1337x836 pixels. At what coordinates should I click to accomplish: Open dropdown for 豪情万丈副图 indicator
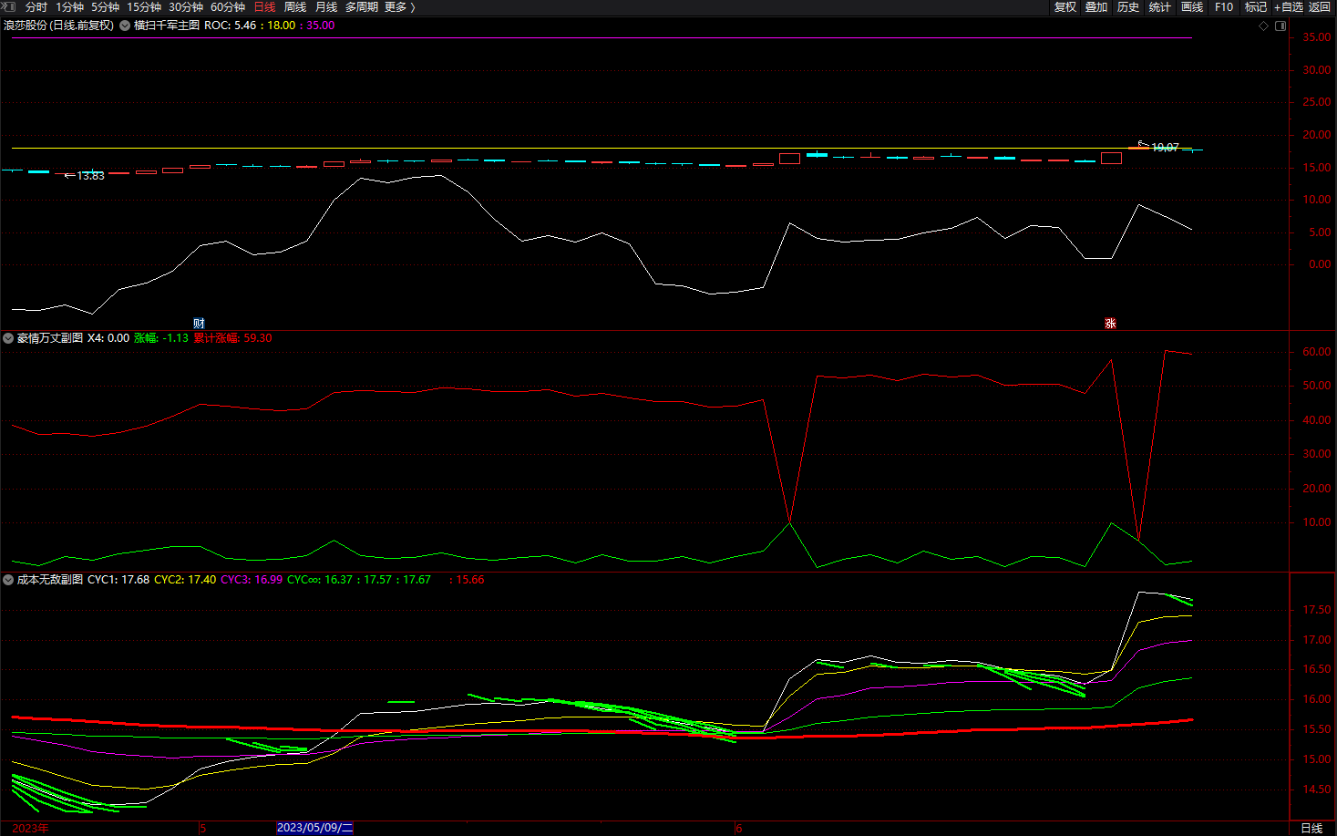point(8,338)
